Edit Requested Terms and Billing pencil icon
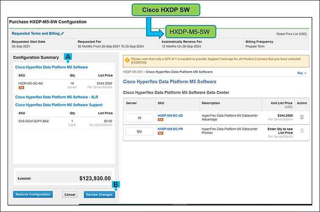Image resolution: width=320 pixels, height=212 pixels. tap(63, 33)
